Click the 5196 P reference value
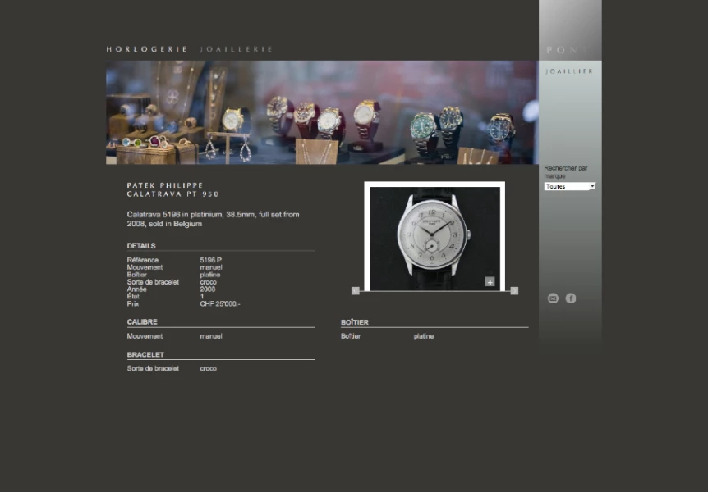 (211, 260)
